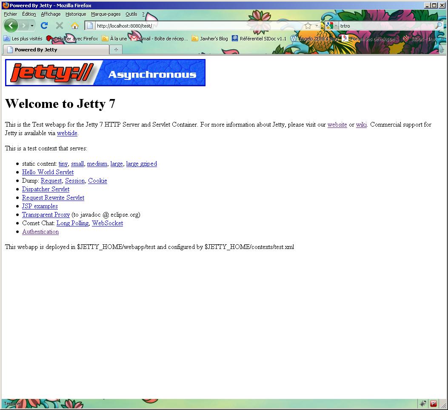
Task: Maximize the Firefox window
Action: point(434,6)
